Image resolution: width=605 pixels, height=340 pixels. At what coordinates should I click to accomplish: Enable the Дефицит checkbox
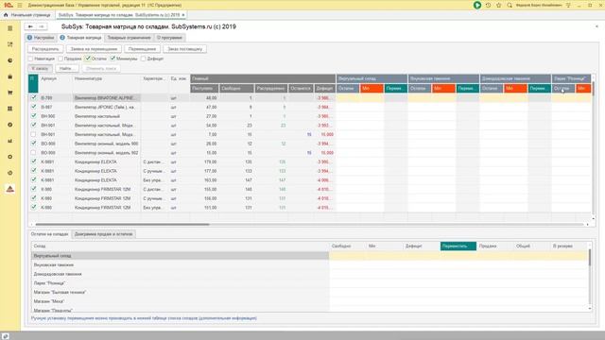point(143,59)
